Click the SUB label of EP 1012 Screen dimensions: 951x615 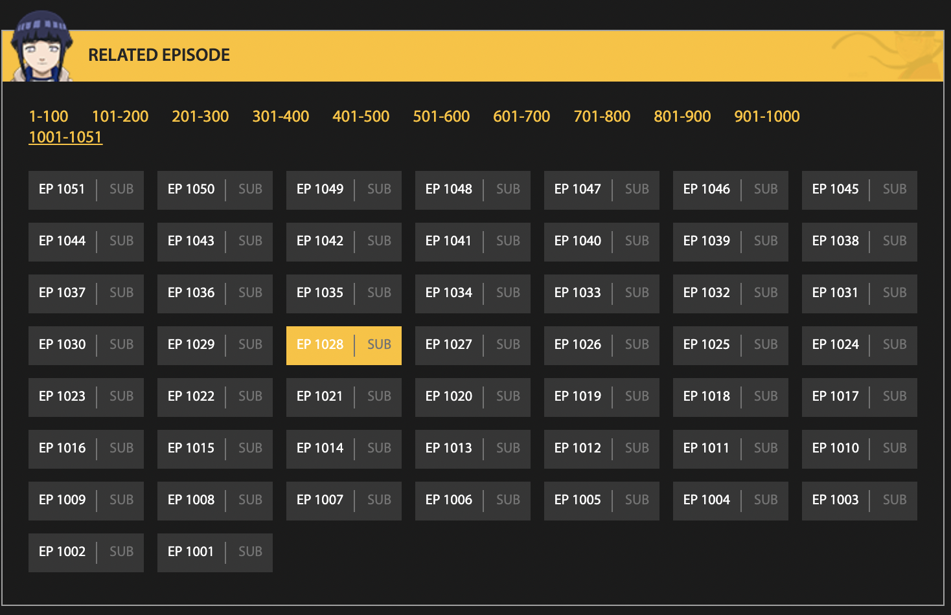(x=637, y=448)
